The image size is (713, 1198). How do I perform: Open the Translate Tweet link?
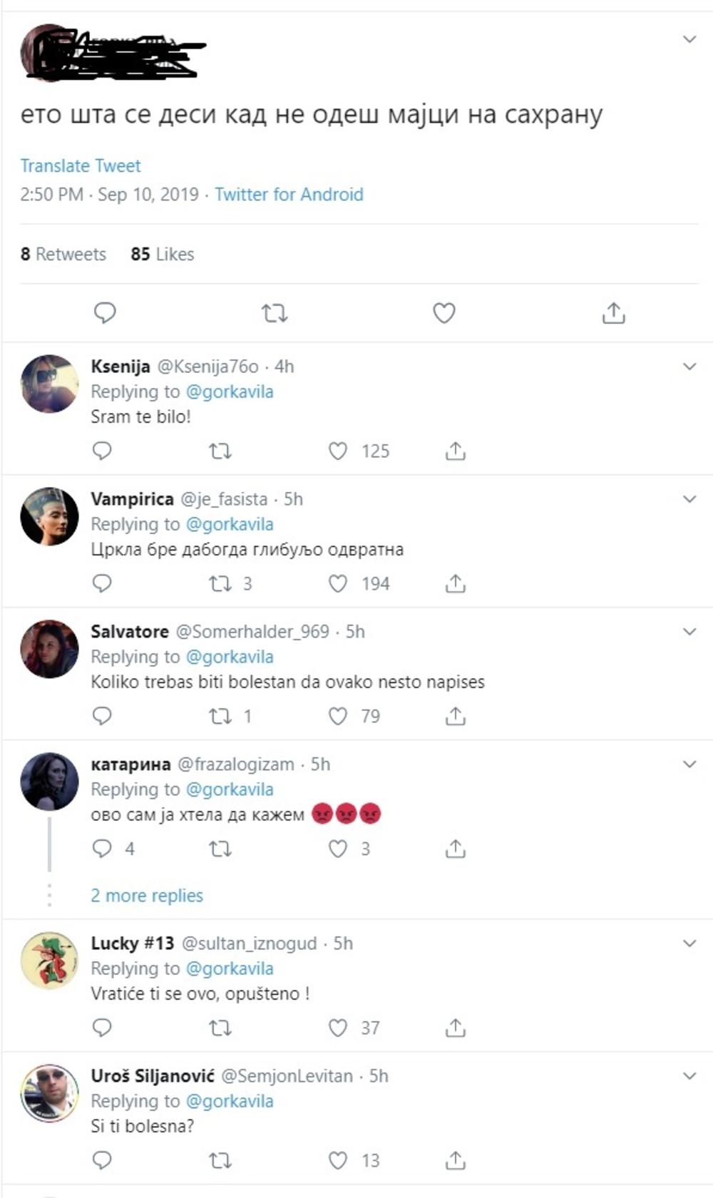[x=81, y=165]
